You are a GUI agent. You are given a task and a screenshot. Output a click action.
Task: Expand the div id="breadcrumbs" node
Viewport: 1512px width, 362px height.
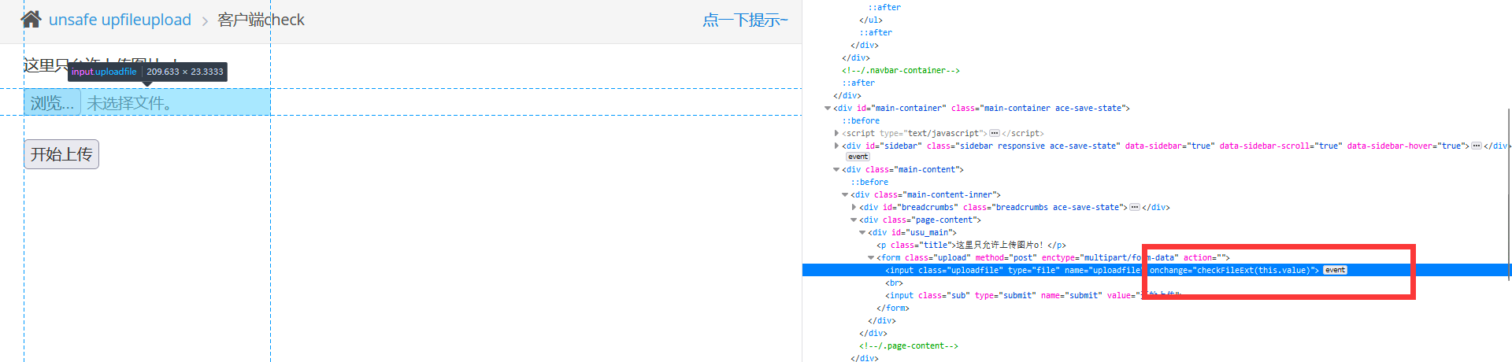(x=854, y=208)
